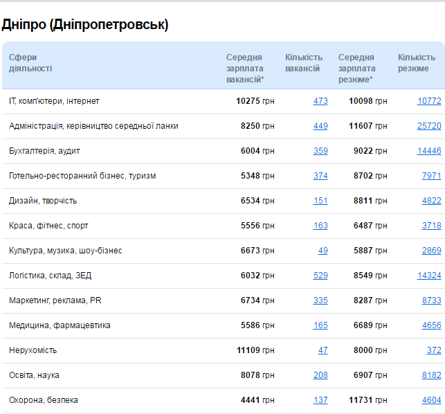
Task: Click the '11607 грн' resume salary value
Action: pyautogui.click(x=367, y=126)
